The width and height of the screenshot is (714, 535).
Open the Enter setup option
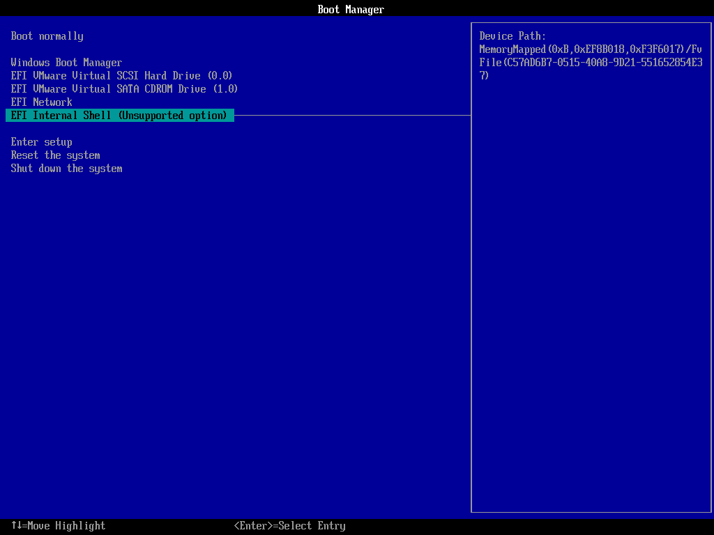[41, 141]
